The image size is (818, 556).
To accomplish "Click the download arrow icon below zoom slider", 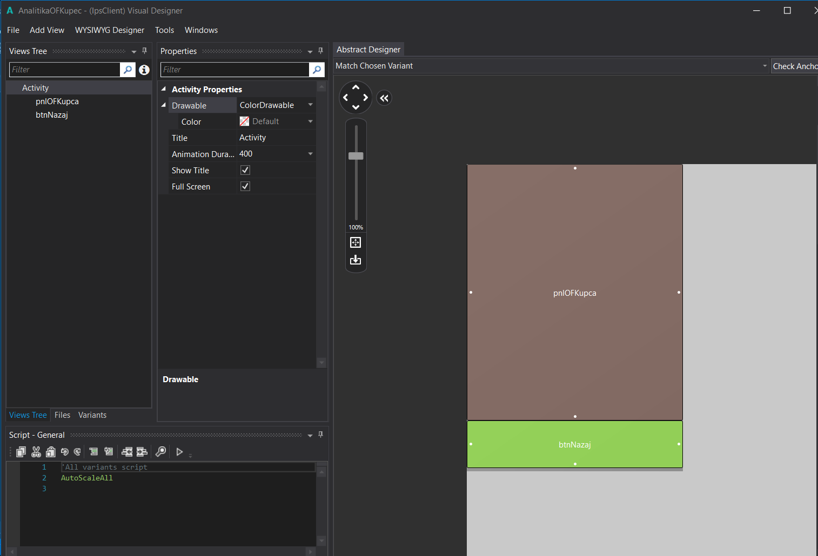I will tap(356, 260).
